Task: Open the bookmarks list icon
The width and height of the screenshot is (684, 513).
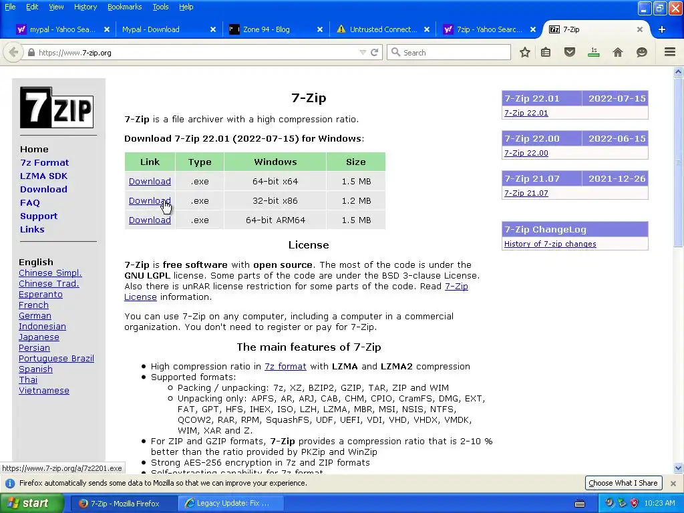Action: 546,52
